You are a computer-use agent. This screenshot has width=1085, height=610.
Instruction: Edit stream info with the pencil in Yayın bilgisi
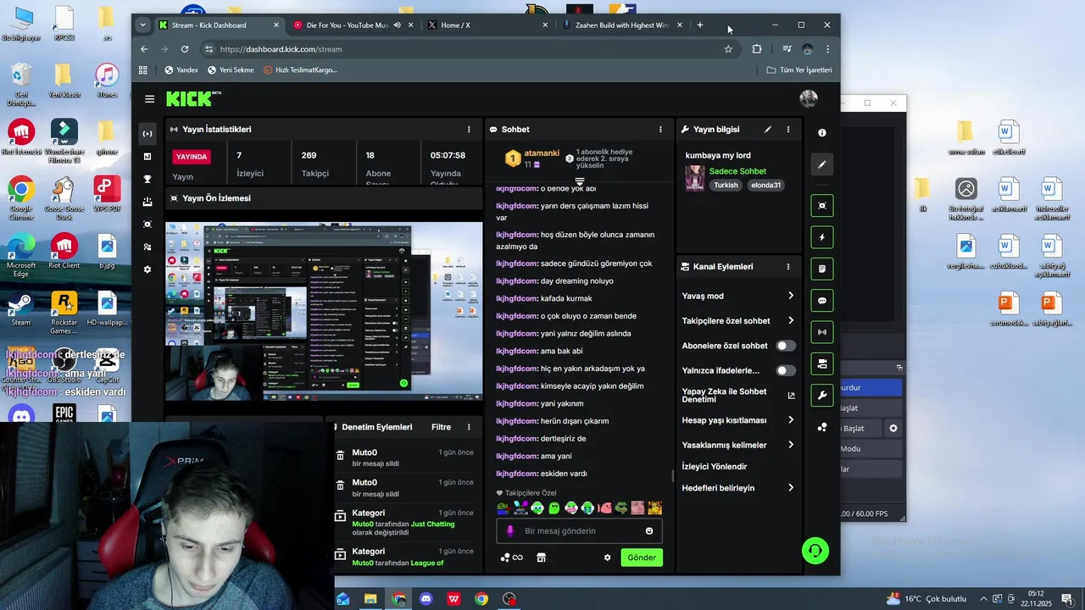tap(767, 130)
